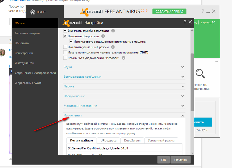The height and width of the screenshot is (168, 232).
Task: Switch to DeepScreen exclusions tab
Action: 132,141
